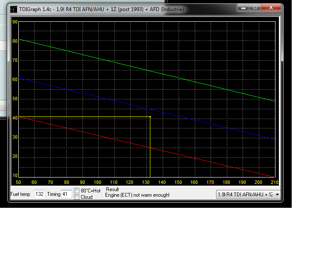Enable the 80°C=Hot checkbox
The height and width of the screenshot is (262, 328).
77,191
